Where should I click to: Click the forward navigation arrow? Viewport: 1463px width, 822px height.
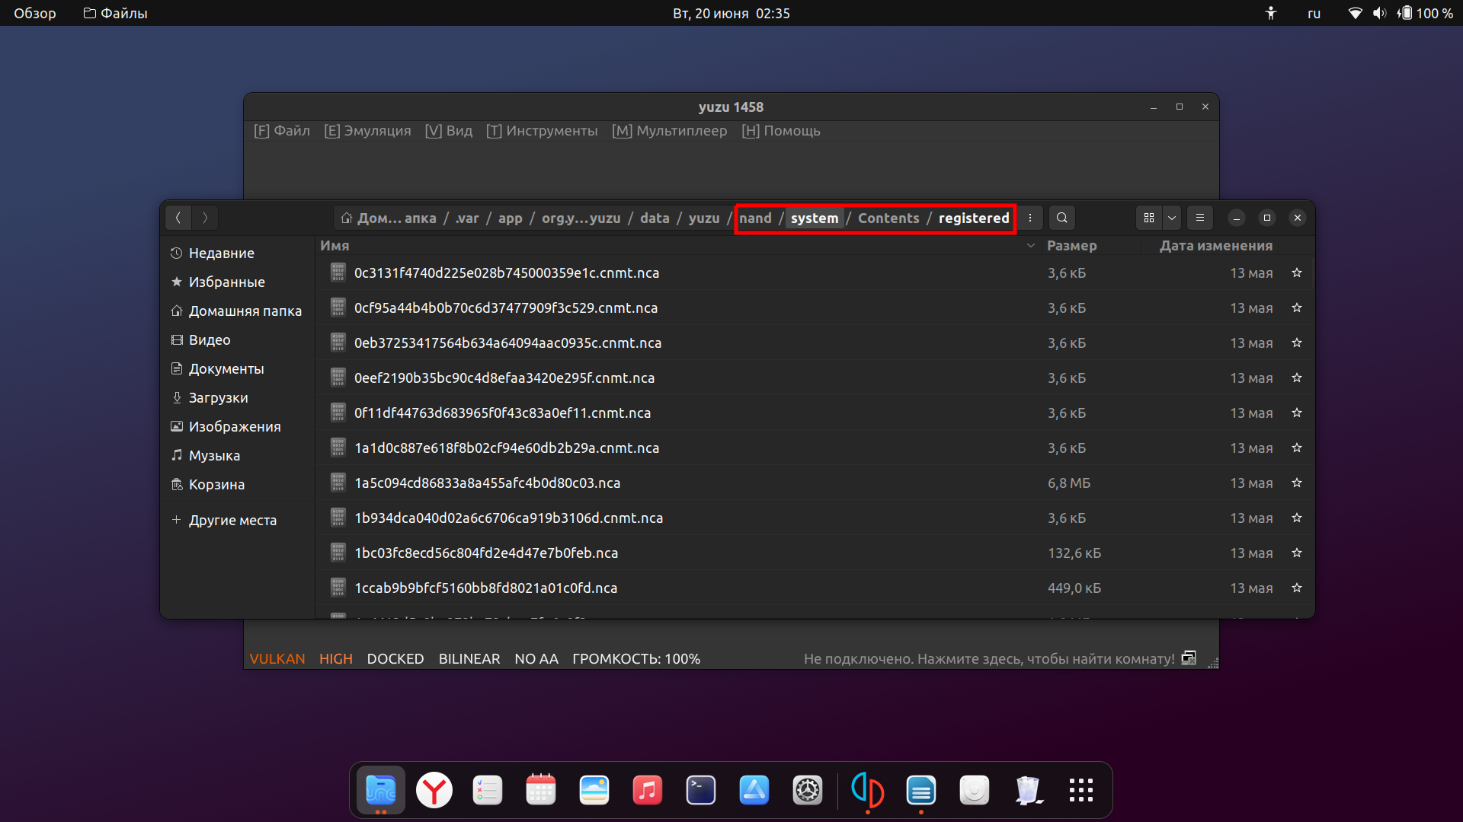click(x=205, y=217)
